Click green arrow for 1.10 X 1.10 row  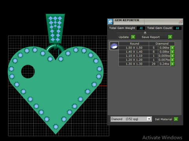(x=172, y=56)
